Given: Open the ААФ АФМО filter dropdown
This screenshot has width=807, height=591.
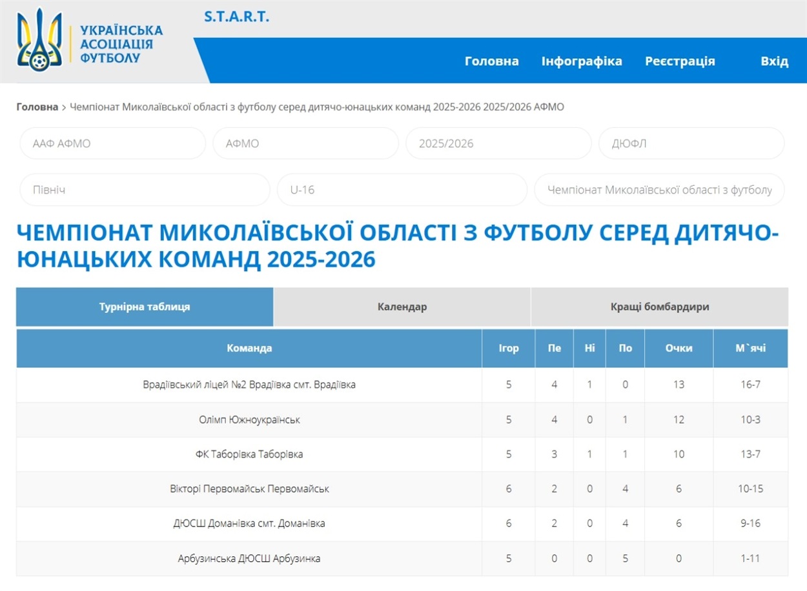Looking at the screenshot, I should (112, 143).
